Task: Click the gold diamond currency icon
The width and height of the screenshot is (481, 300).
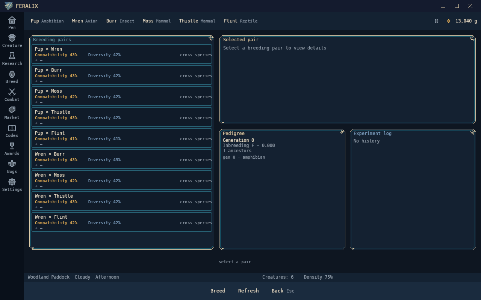Action: [448, 21]
